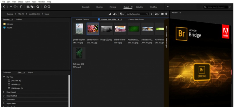Expand the Orientation filter section

[x=4, y=99]
